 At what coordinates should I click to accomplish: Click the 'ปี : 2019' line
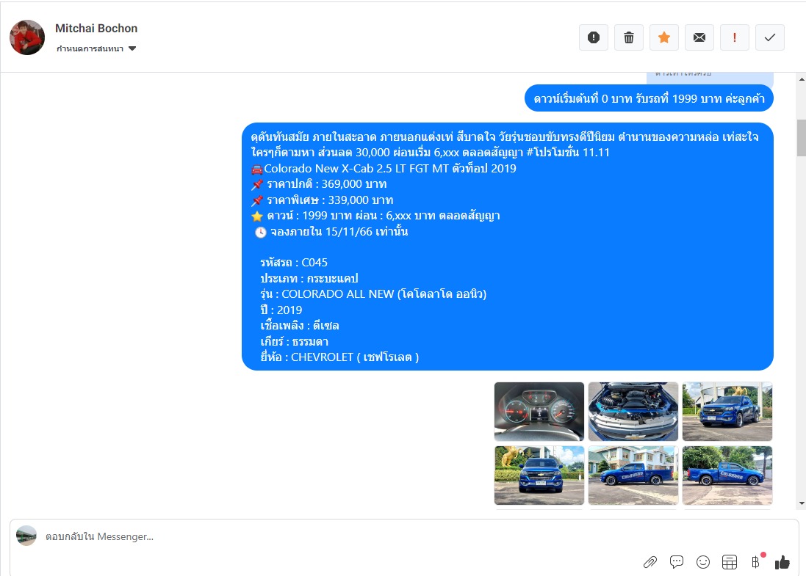pos(281,310)
